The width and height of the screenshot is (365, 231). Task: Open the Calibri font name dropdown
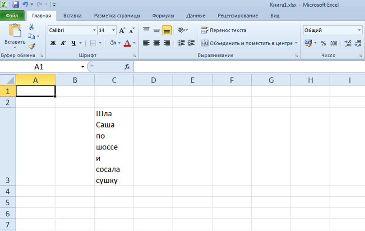[94, 31]
